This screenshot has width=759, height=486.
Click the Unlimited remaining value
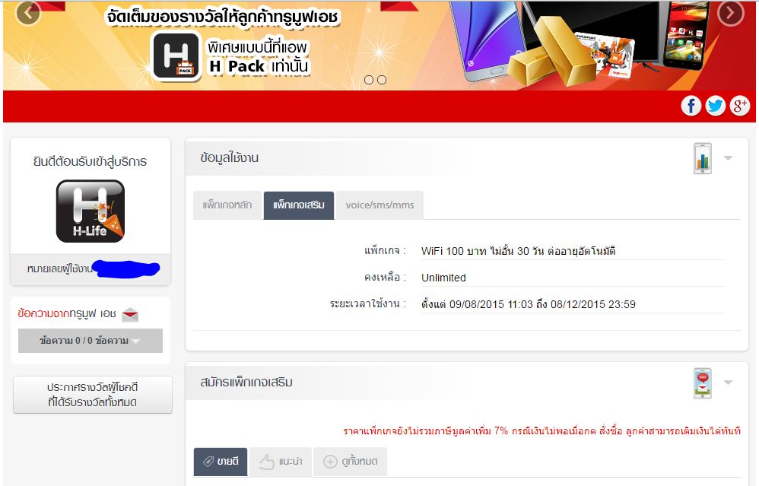(443, 278)
